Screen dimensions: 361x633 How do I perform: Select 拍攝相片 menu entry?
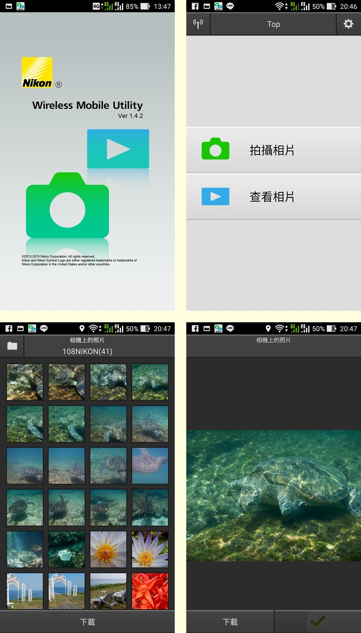tap(274, 150)
